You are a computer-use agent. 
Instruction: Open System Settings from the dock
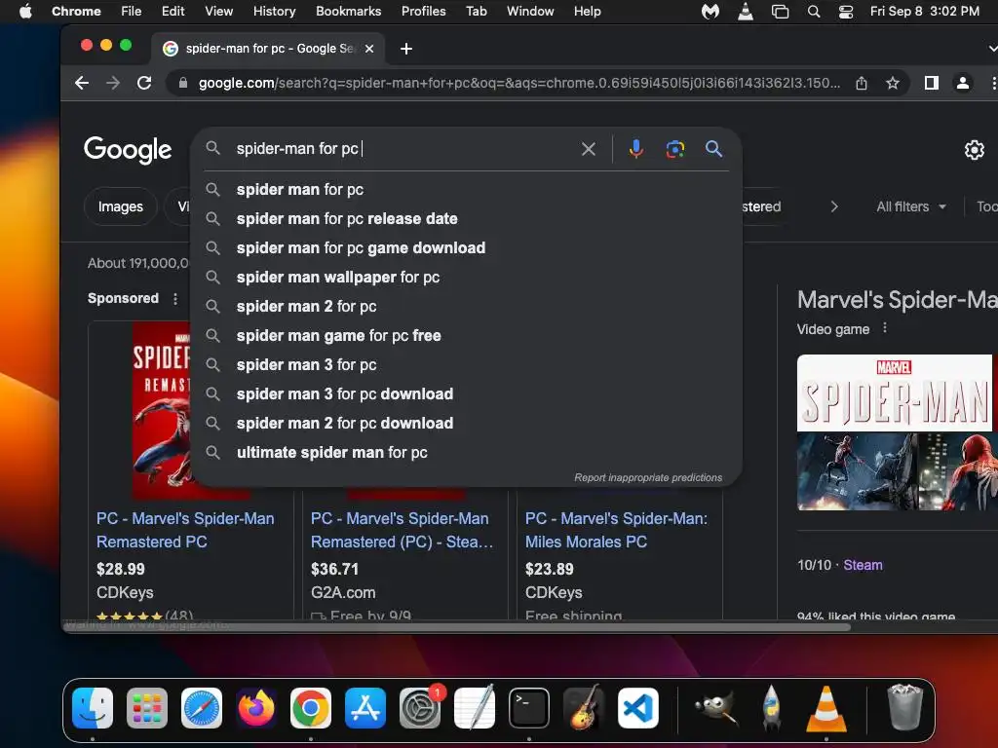(x=420, y=708)
